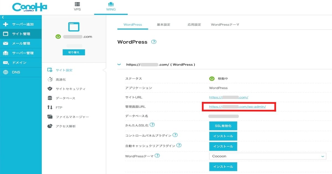Click the envelope icon for メール管理
Viewport: 332px width, 174px height.
(x=6, y=43)
